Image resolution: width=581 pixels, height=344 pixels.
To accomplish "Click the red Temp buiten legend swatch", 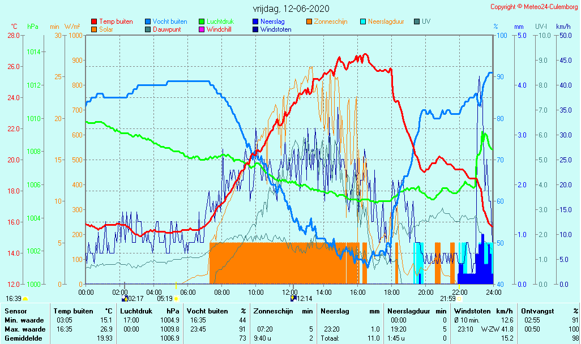I will (94, 22).
